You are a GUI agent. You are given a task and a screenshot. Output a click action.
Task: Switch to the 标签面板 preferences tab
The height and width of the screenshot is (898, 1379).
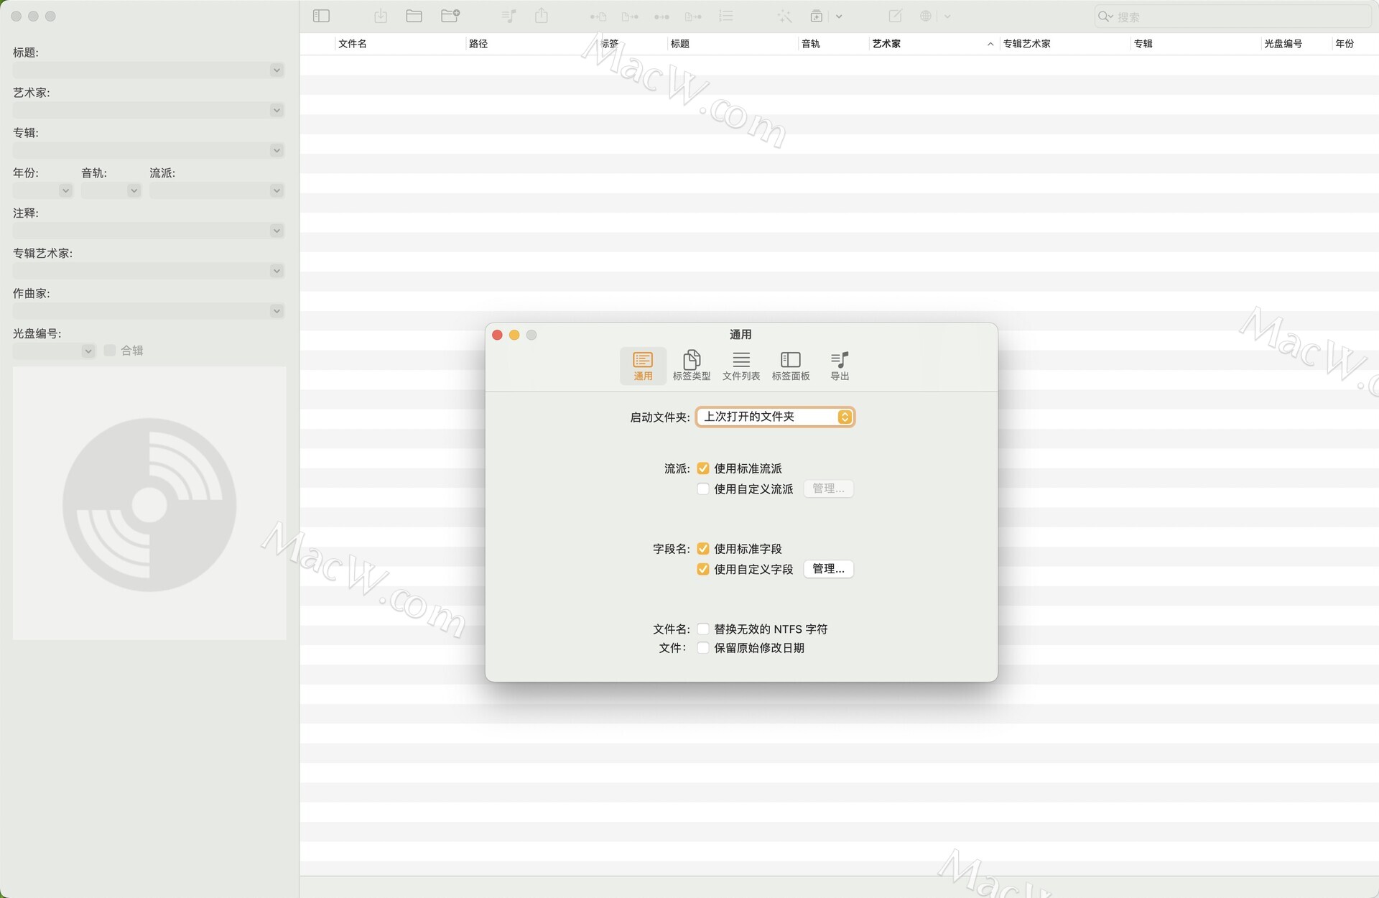(791, 366)
